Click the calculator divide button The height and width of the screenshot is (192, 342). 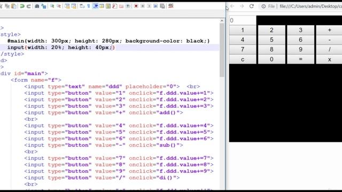coord(329,50)
